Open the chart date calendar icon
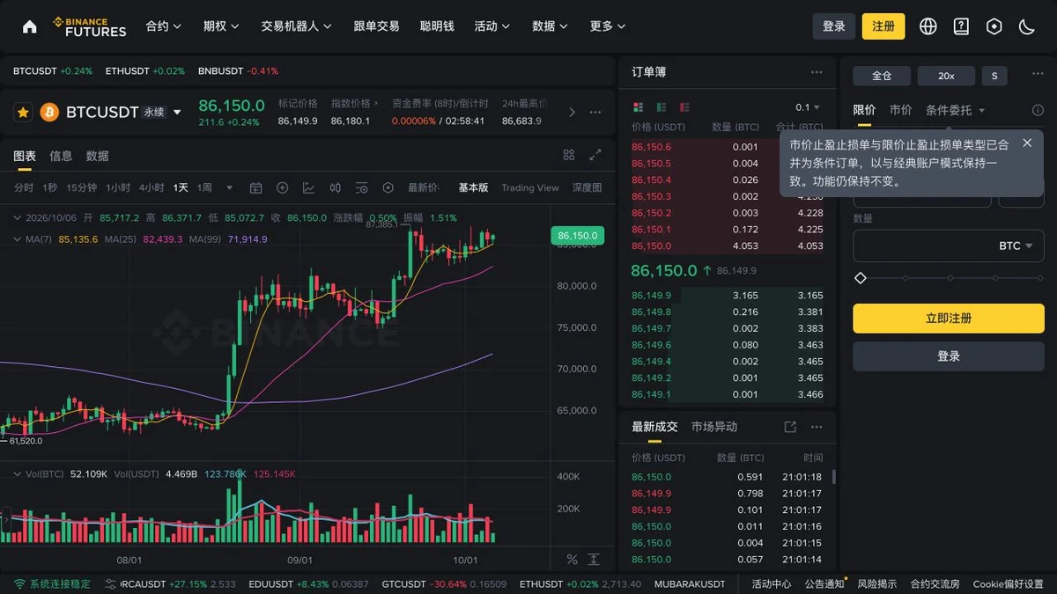 [256, 187]
